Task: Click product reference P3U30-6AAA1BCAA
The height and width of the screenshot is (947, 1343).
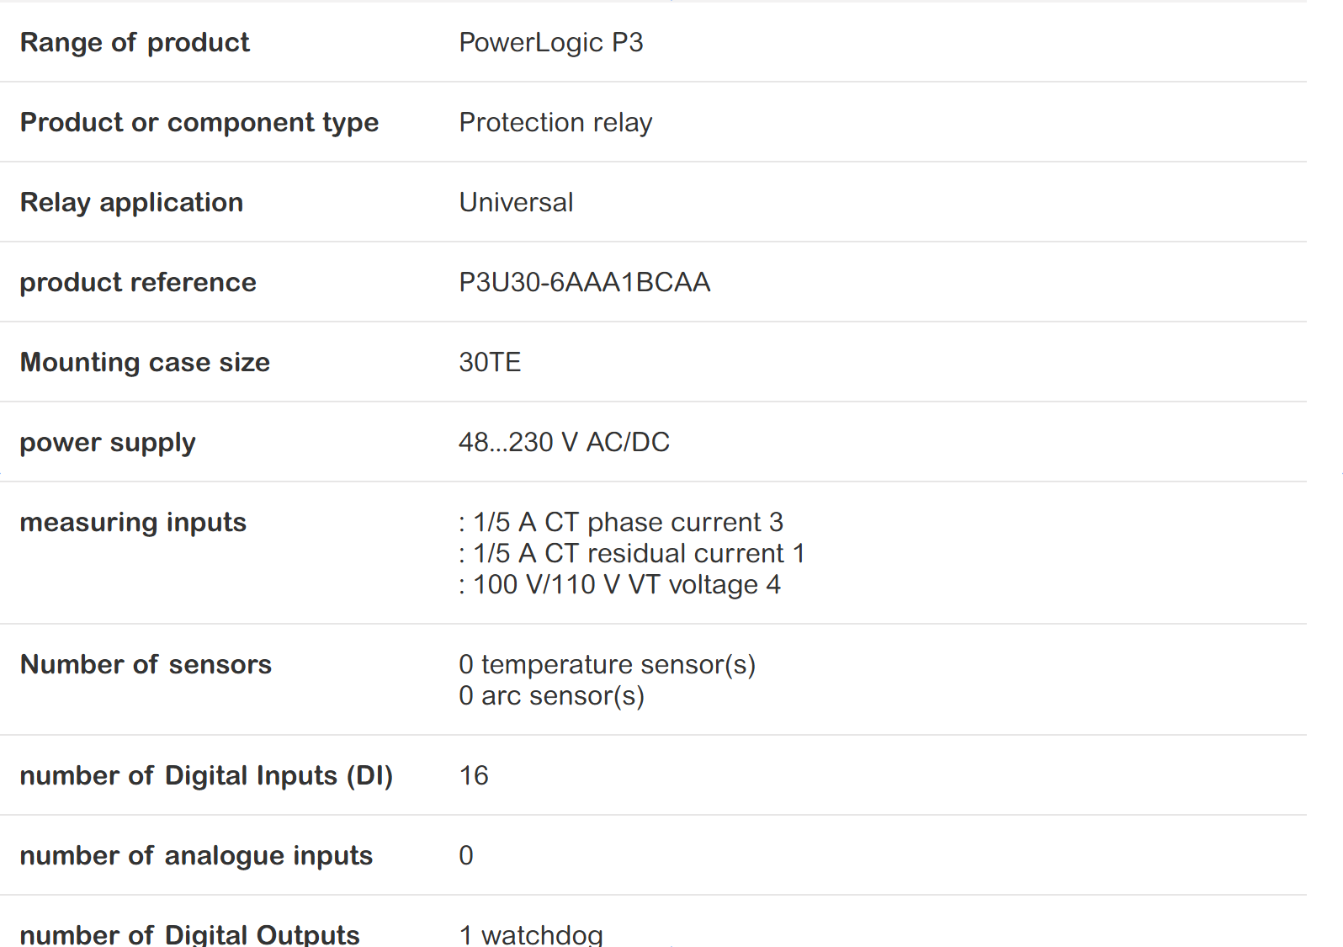Action: click(x=584, y=282)
